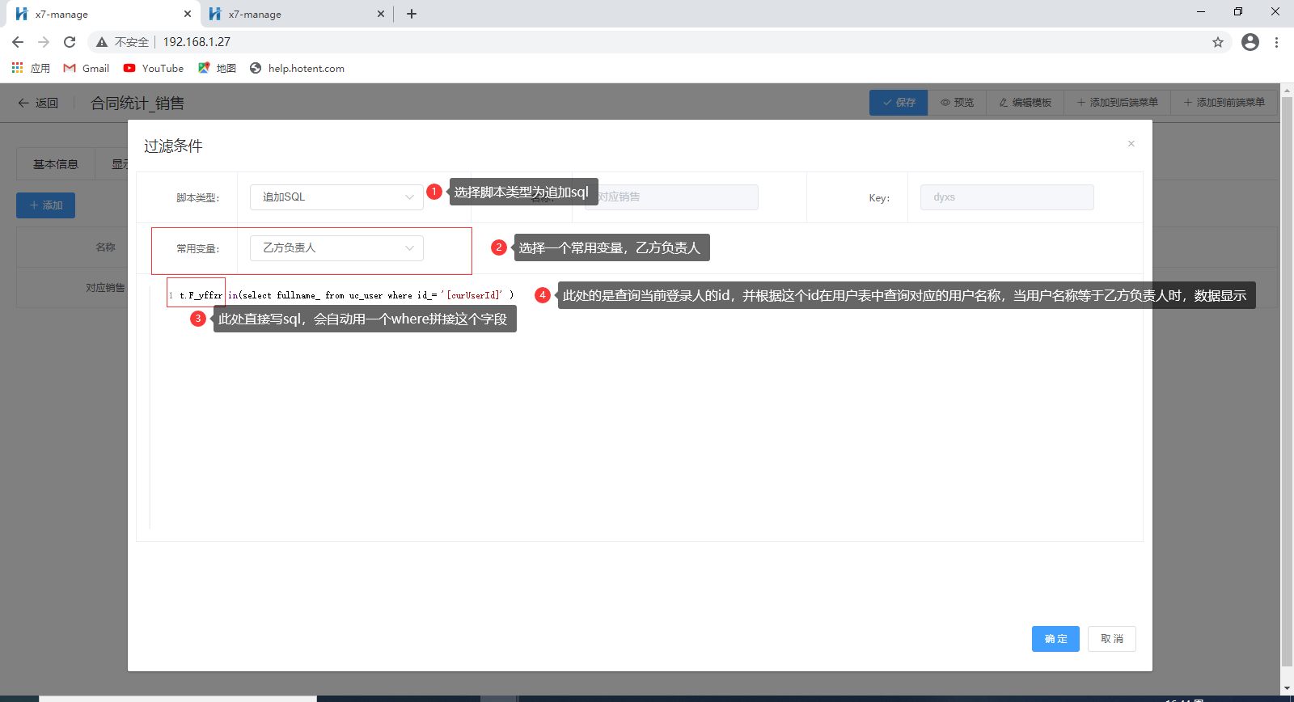This screenshot has width=1294, height=702.
Task: Open YouTube bookmark
Action: [x=154, y=69]
